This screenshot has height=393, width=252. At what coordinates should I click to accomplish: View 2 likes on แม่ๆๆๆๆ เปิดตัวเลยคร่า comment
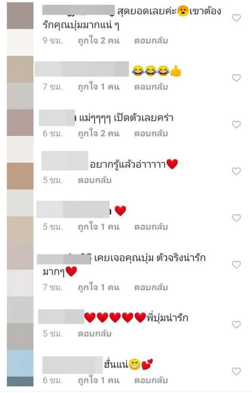click(99, 133)
